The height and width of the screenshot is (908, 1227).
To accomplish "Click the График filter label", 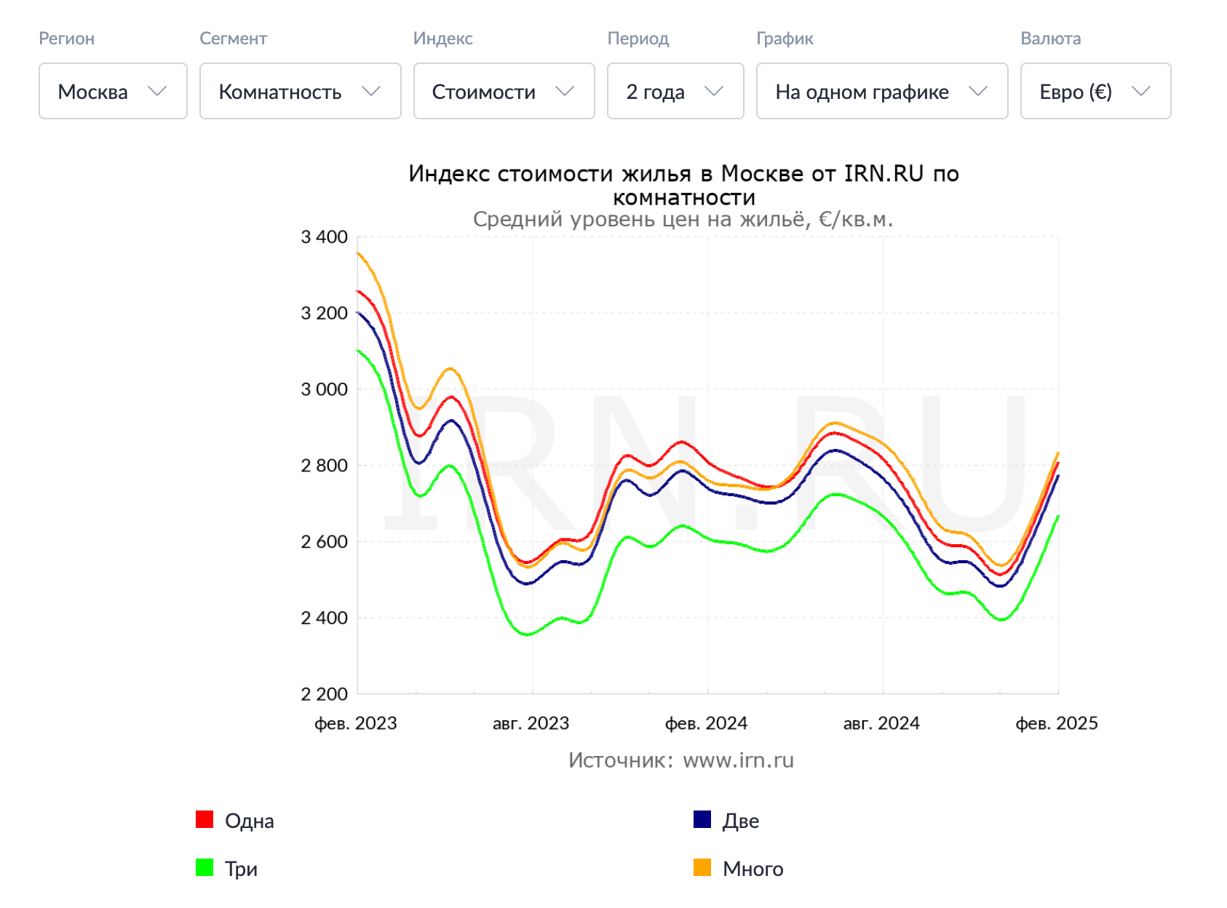I will pos(785,39).
